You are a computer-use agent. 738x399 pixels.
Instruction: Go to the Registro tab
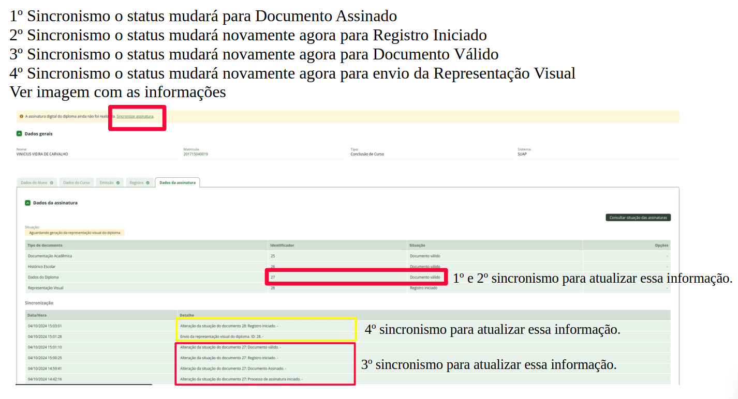click(x=137, y=182)
